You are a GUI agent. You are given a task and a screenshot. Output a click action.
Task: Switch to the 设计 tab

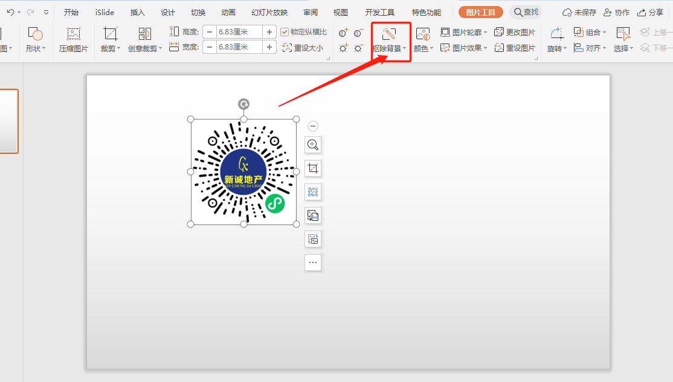pos(168,13)
